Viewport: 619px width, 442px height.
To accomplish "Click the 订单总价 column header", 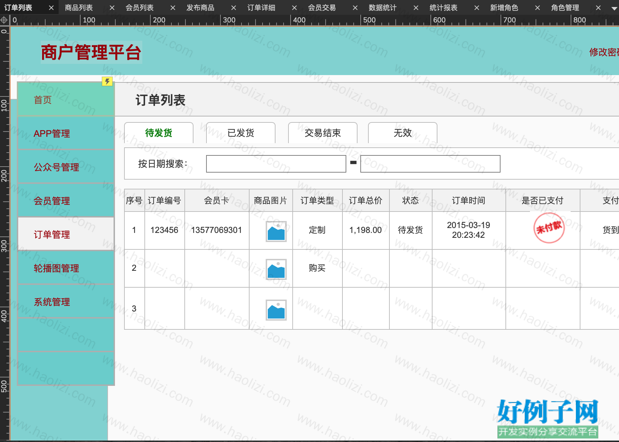I will click(x=366, y=200).
